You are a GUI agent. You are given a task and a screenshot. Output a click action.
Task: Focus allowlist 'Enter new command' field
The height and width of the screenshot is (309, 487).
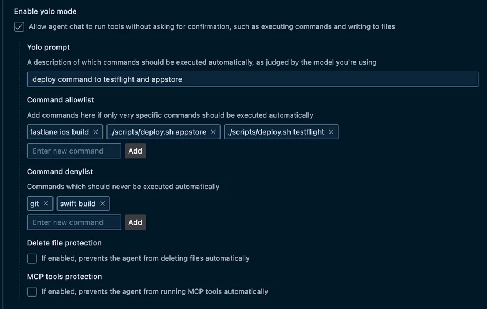(74, 151)
